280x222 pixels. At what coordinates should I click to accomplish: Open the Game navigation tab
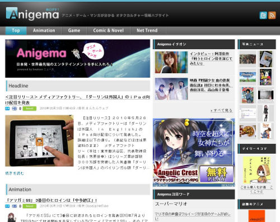(x=74, y=31)
